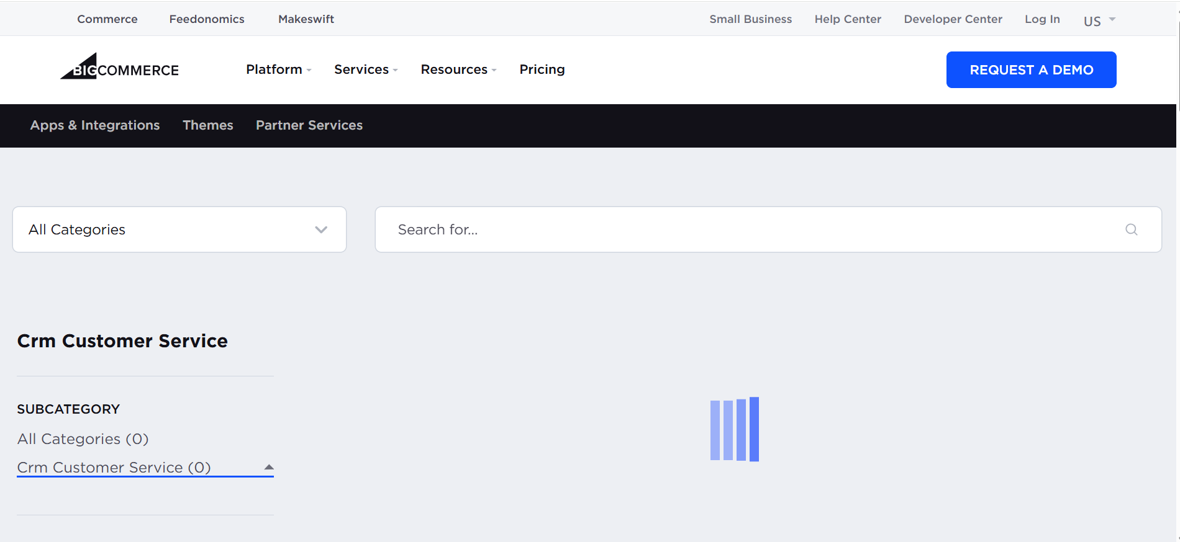The image size is (1180, 542).
Task: Go to the Pricing page
Action: click(542, 69)
